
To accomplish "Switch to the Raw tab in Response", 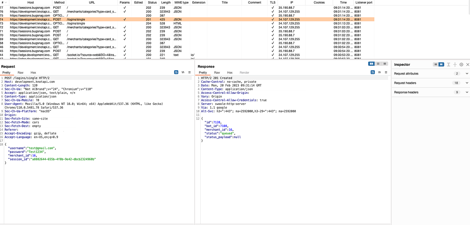I will (x=217, y=72).
